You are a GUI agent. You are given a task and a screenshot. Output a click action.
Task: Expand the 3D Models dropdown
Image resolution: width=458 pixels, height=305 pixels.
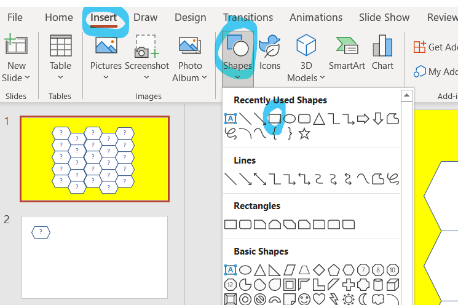click(322, 78)
